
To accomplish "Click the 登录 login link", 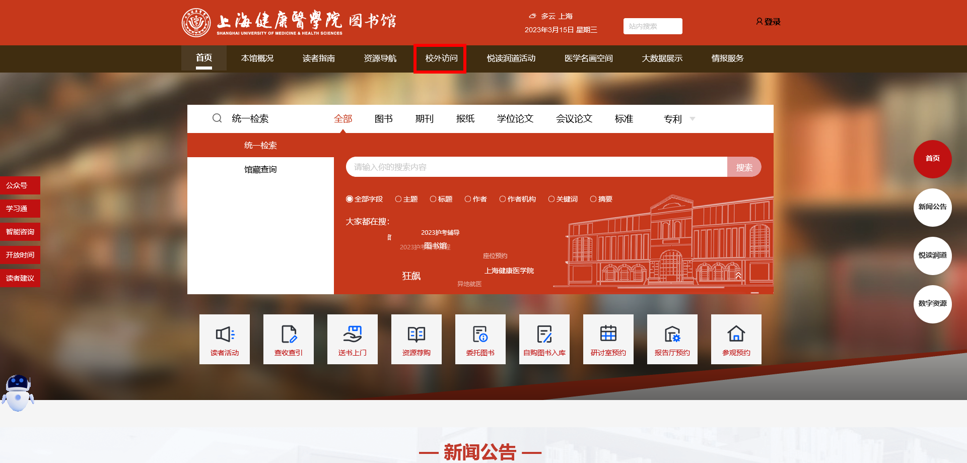I will tap(768, 22).
